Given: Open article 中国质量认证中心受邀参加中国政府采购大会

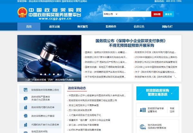Looking at the screenshot, I should coord(97,95).
